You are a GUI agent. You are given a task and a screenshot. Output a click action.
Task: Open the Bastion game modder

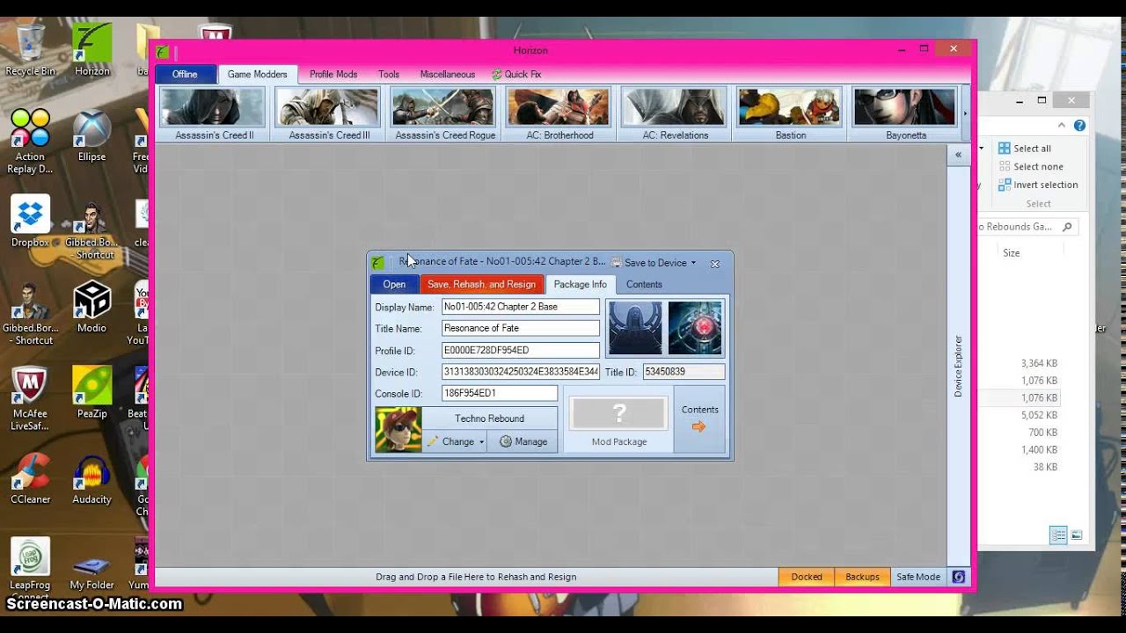[x=790, y=113]
